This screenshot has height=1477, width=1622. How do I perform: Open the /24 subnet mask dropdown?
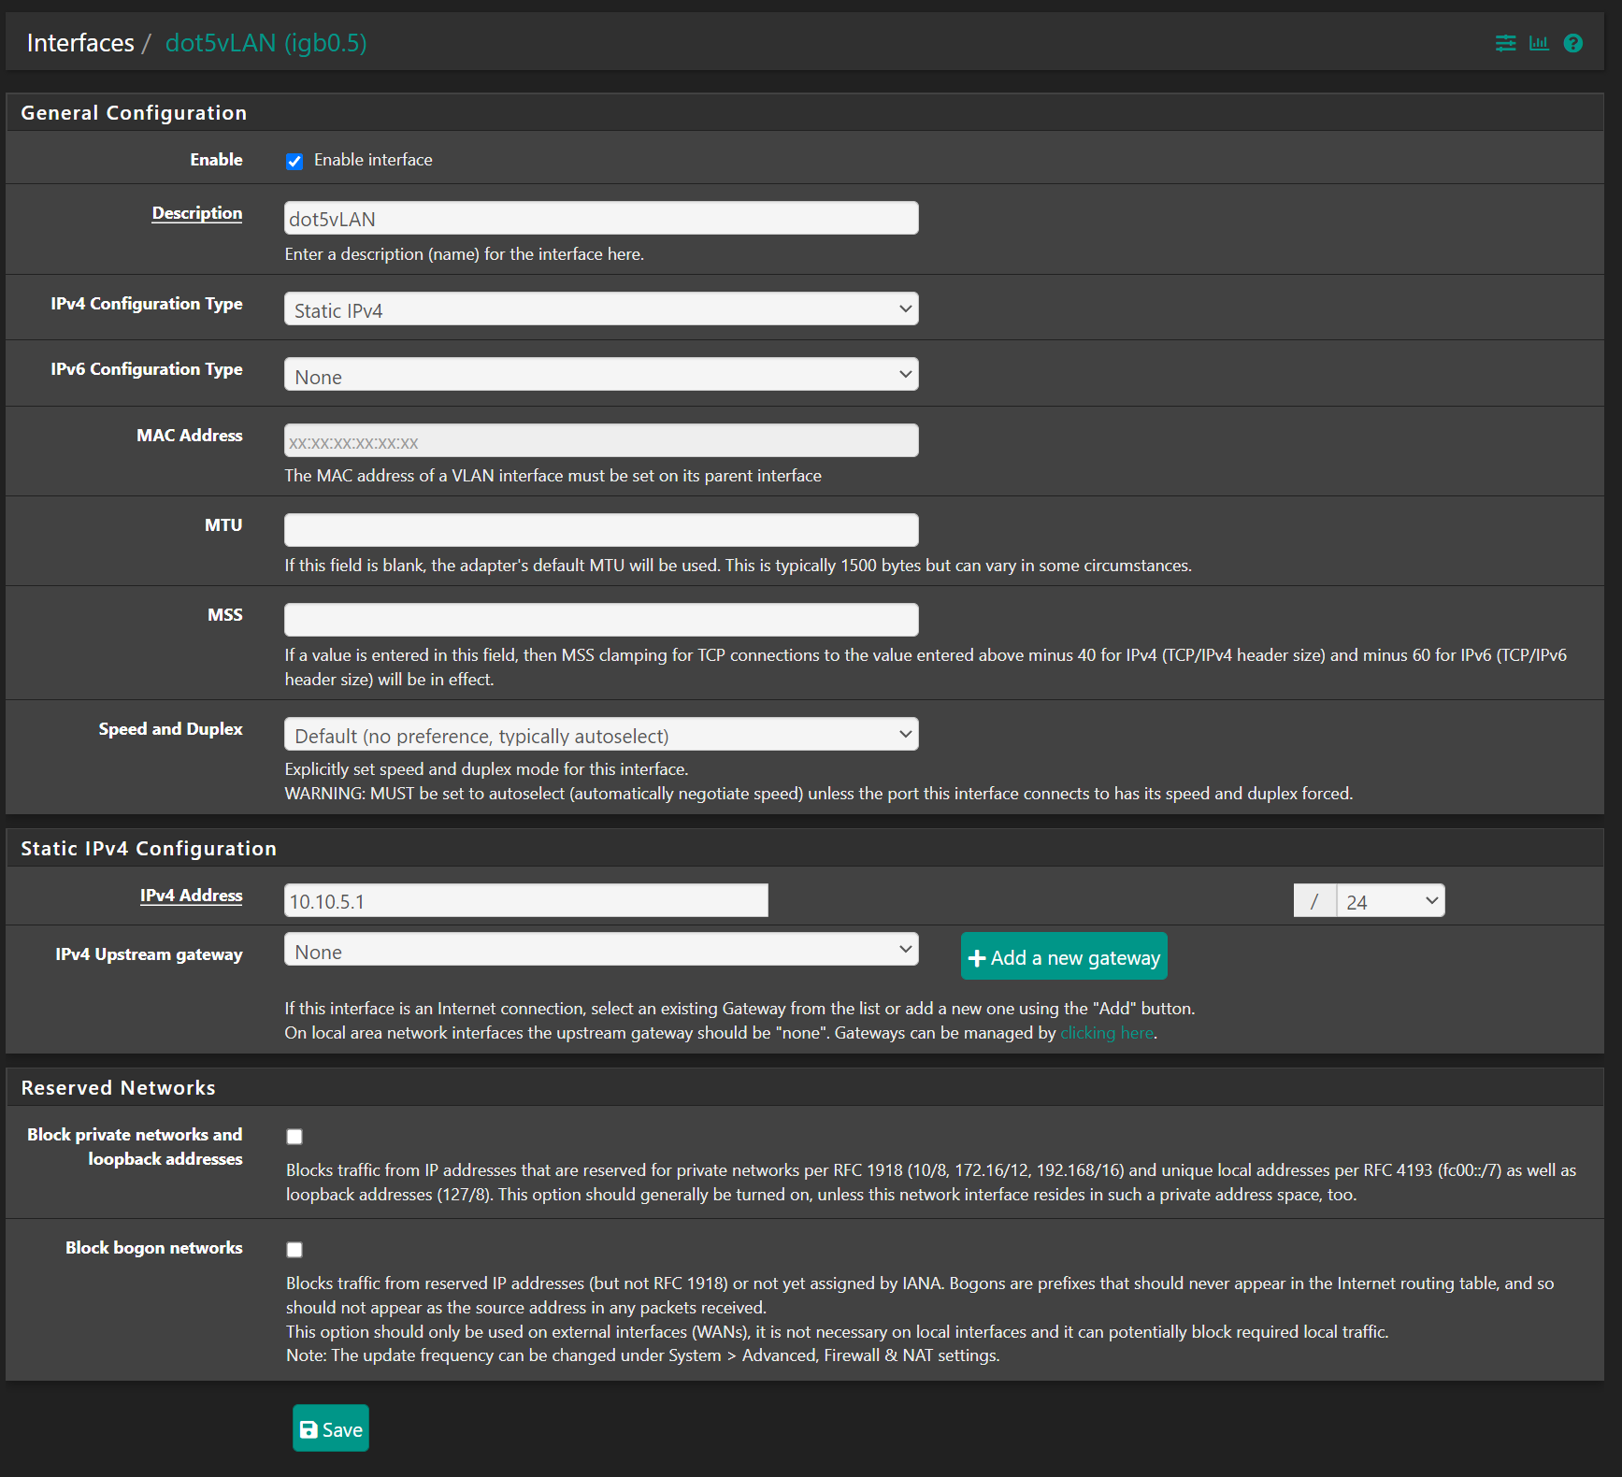click(x=1391, y=901)
